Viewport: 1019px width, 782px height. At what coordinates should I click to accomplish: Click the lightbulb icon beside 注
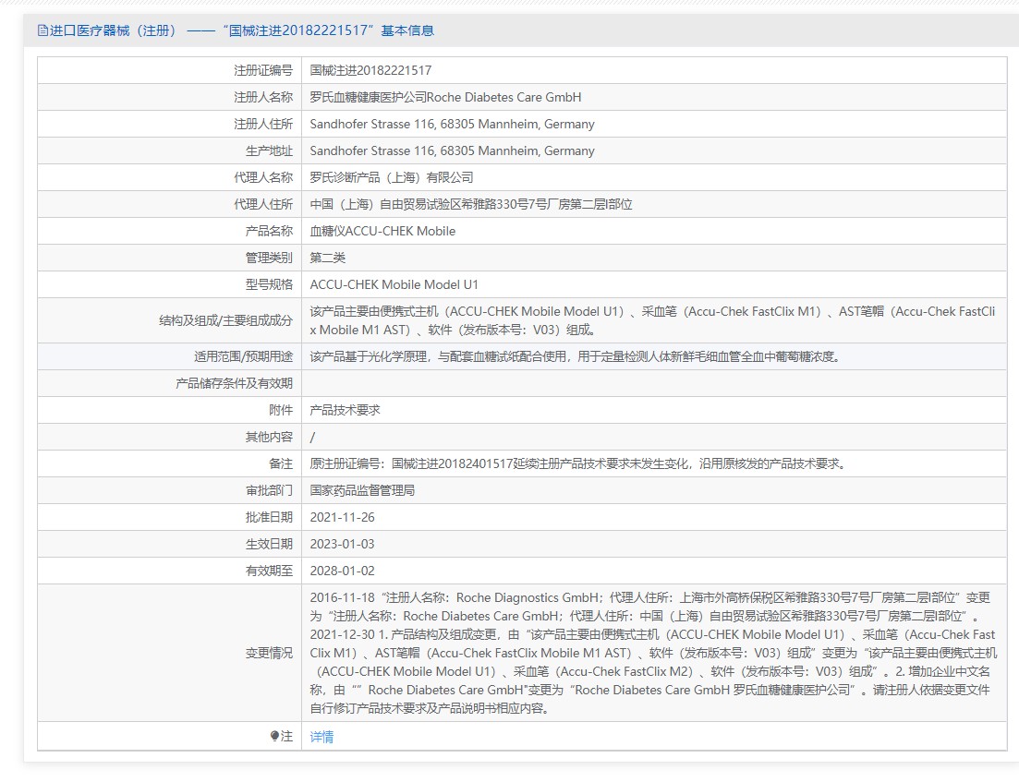click(274, 736)
